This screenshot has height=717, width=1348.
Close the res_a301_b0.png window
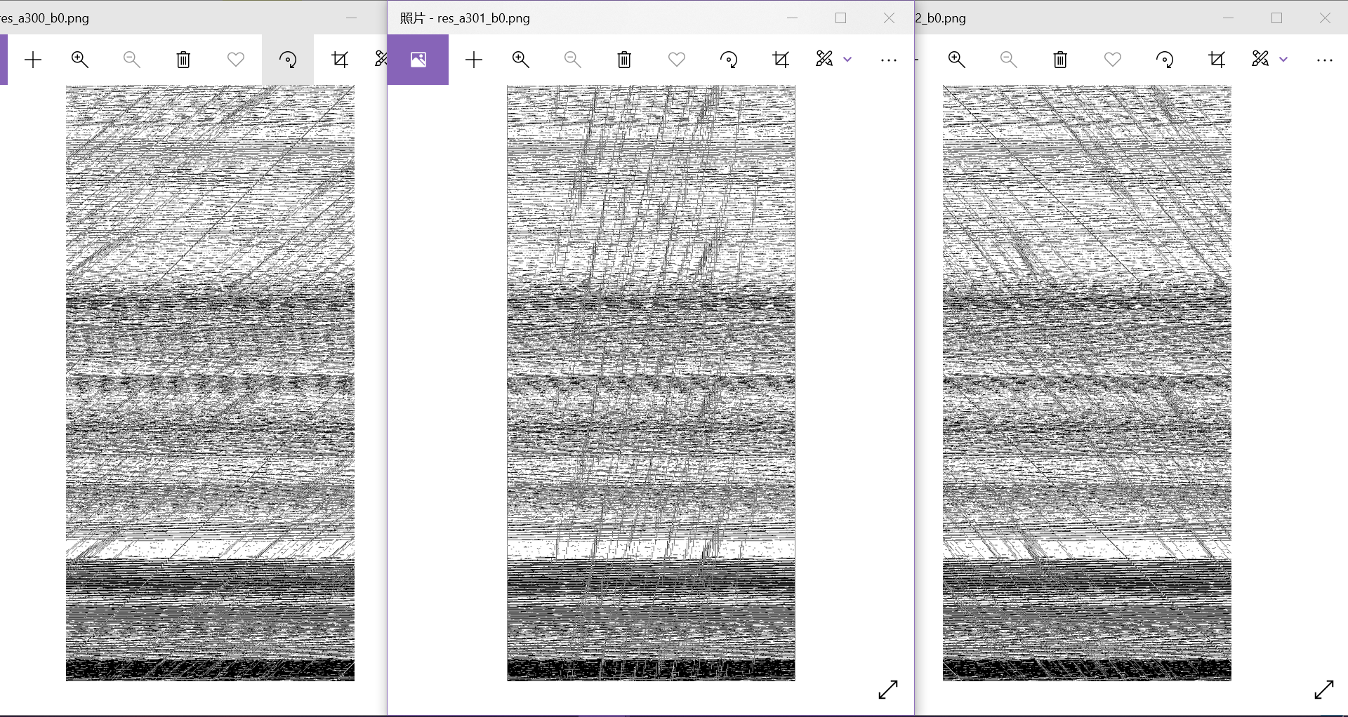click(890, 18)
